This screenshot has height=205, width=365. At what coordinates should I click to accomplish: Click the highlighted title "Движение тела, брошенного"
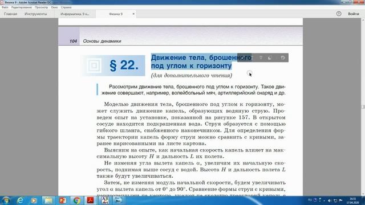[x=201, y=58]
